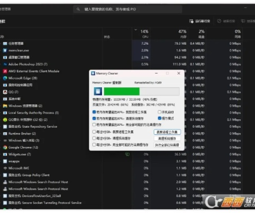
Task: Click the Microsoft Edge (28) process icon
Action: click(5, 78)
